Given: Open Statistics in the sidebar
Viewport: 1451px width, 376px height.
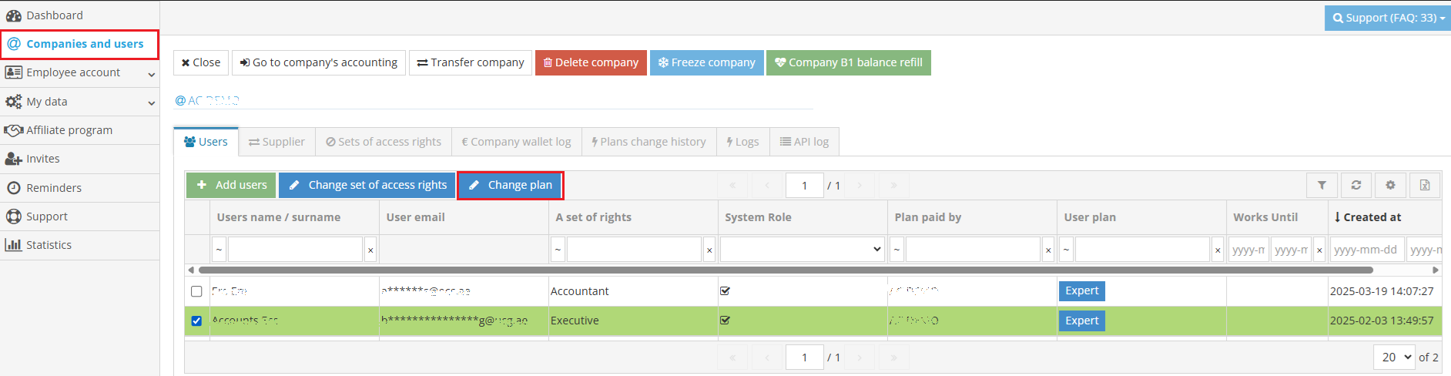Looking at the screenshot, I should pyautogui.click(x=49, y=245).
